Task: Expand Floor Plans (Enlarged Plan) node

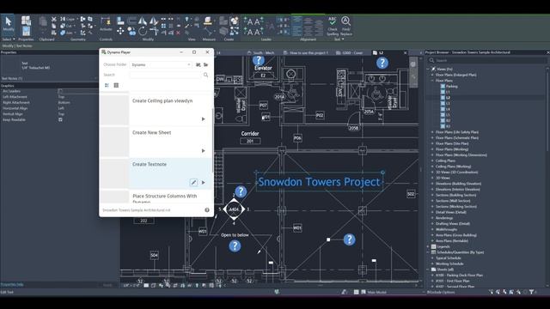Action: pos(432,75)
